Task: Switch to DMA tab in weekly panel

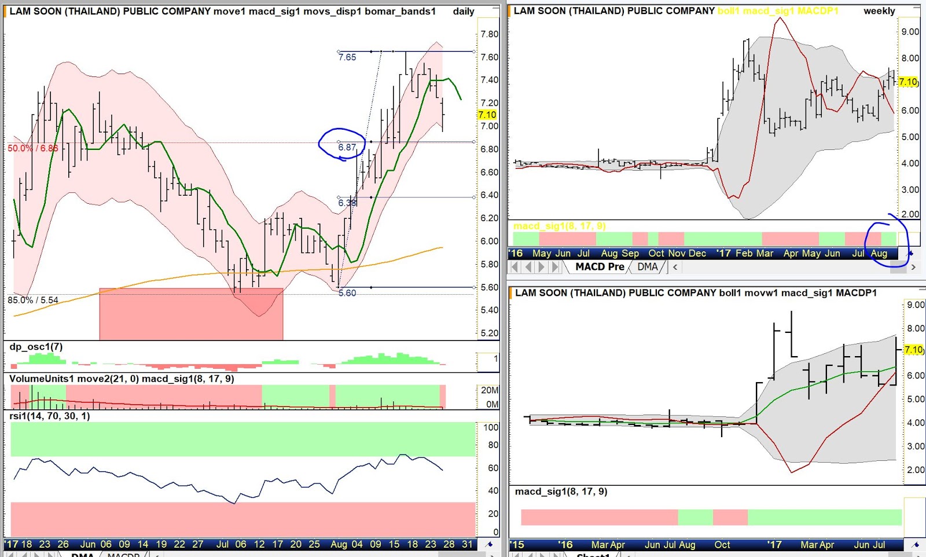Action: pos(648,267)
